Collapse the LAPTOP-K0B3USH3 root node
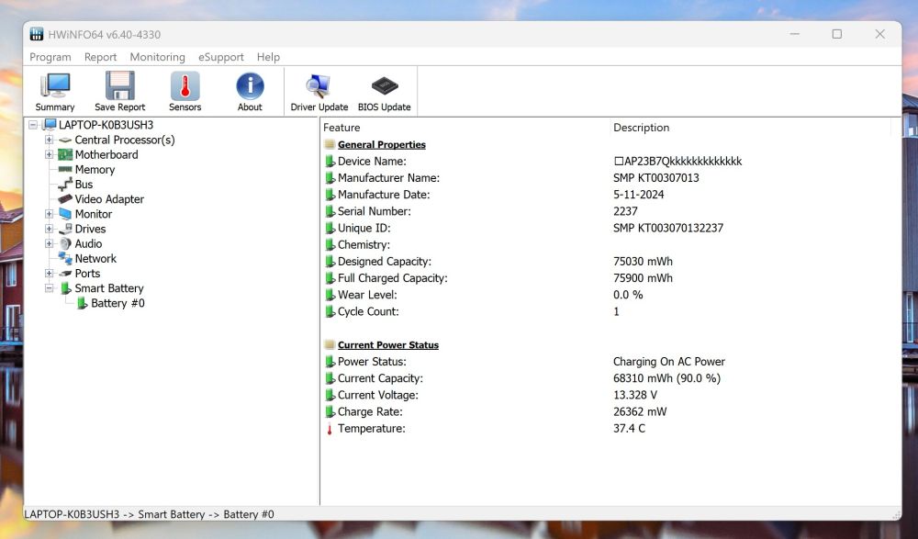This screenshot has height=539, width=918. (33, 125)
